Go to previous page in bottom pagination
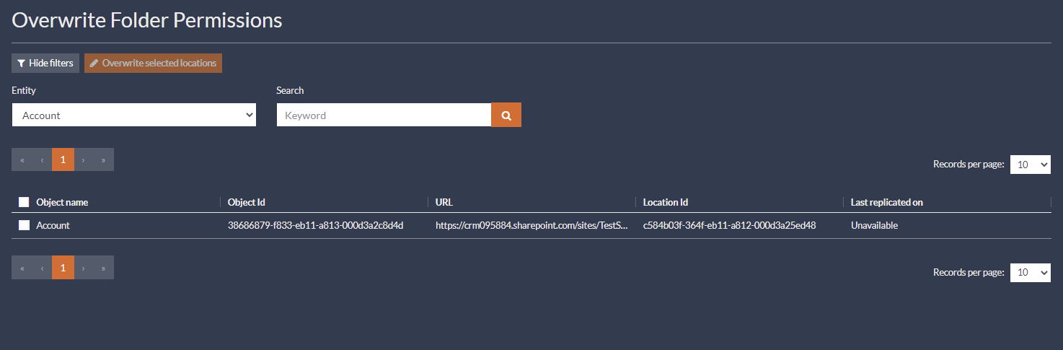This screenshot has height=350, width=1063. click(x=42, y=268)
